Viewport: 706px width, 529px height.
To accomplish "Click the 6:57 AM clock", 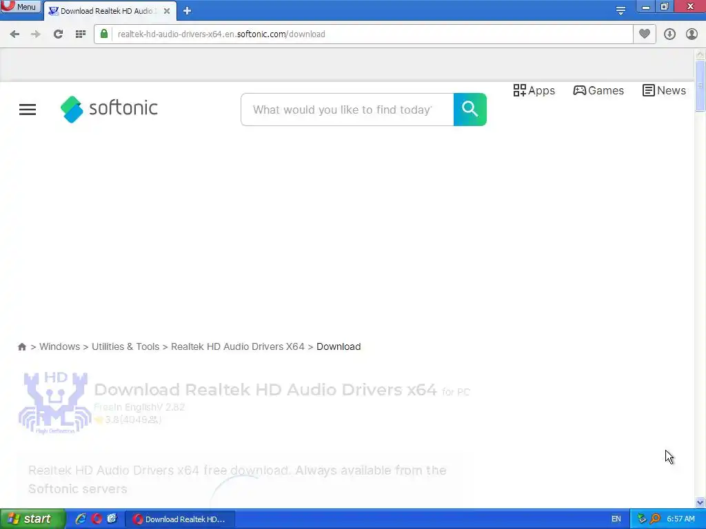I will point(680,519).
